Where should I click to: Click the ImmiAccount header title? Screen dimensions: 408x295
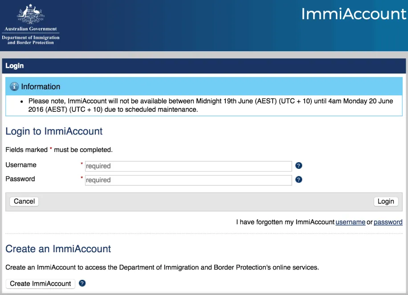pos(354,14)
